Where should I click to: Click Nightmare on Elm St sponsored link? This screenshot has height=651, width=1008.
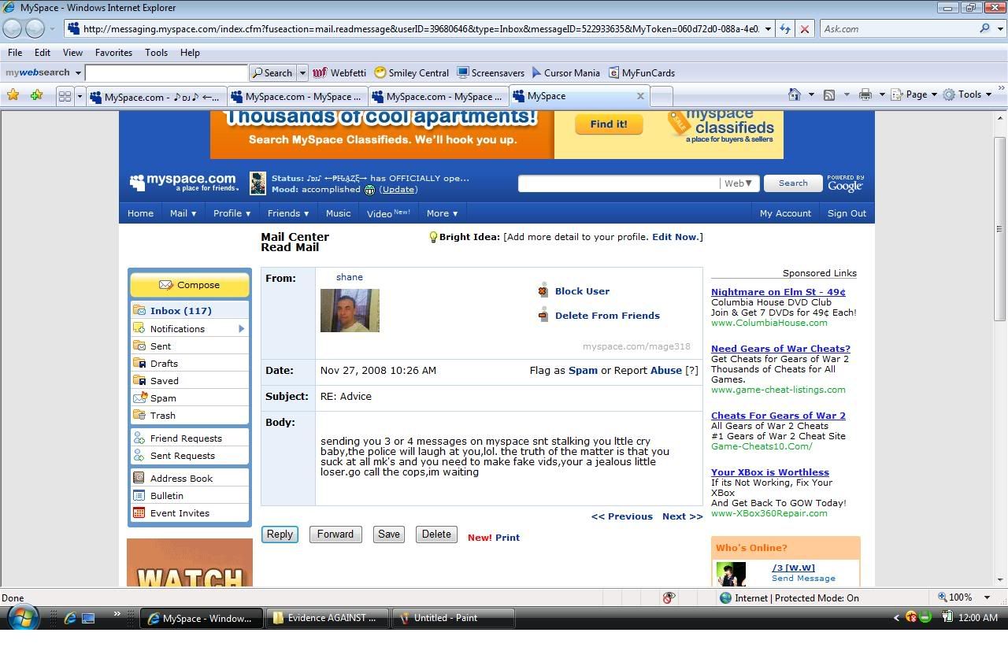point(778,292)
